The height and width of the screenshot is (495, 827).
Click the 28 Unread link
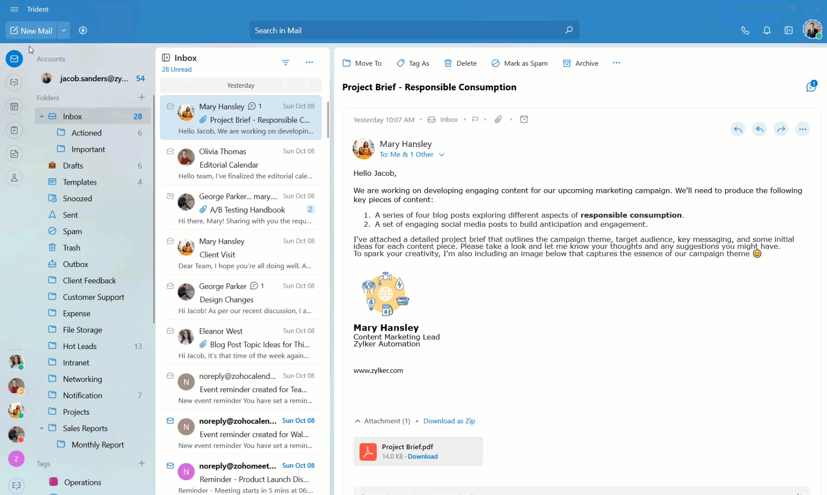coord(176,69)
